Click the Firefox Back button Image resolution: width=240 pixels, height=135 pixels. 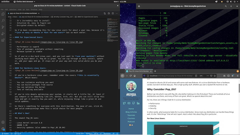(122, 76)
